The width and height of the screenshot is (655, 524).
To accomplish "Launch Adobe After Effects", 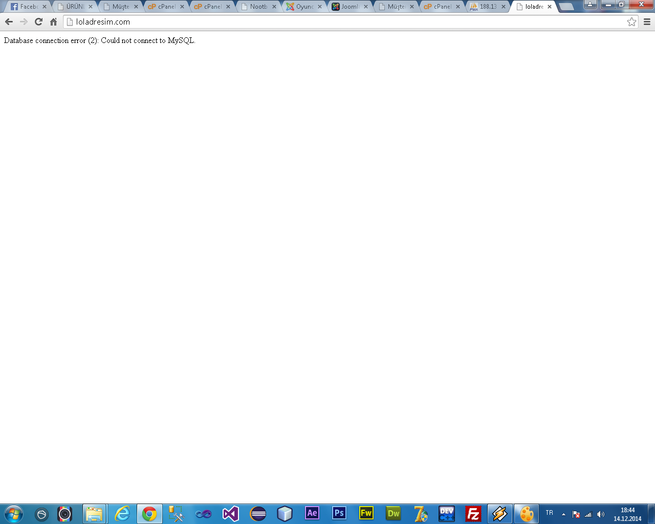I will 312,513.
